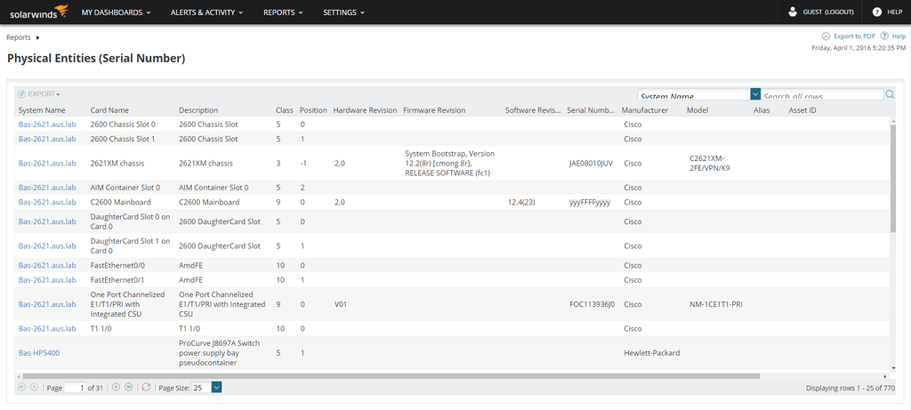Go to the next page icon
This screenshot has height=410, width=911.
coord(116,387)
